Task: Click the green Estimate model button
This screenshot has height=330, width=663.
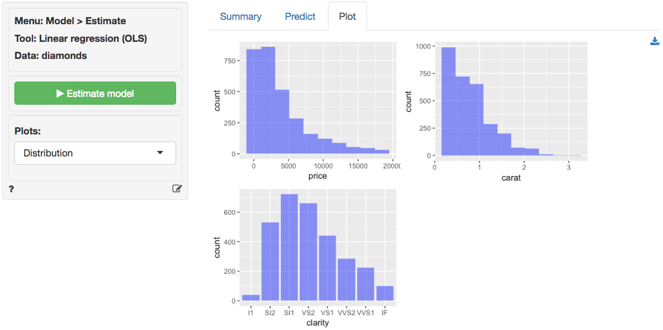Action: click(95, 93)
